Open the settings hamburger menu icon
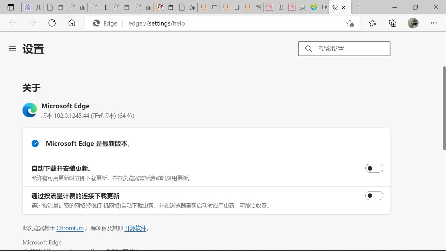The height and width of the screenshot is (251, 446). [13, 49]
